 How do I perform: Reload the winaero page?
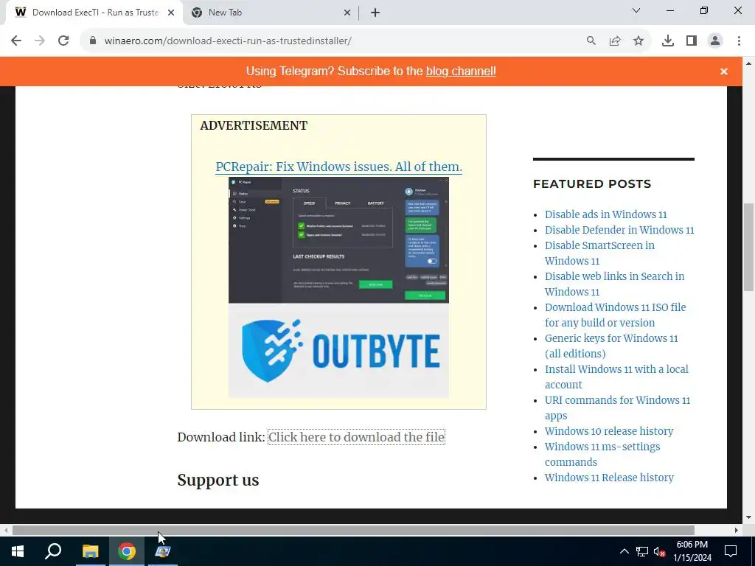point(63,41)
